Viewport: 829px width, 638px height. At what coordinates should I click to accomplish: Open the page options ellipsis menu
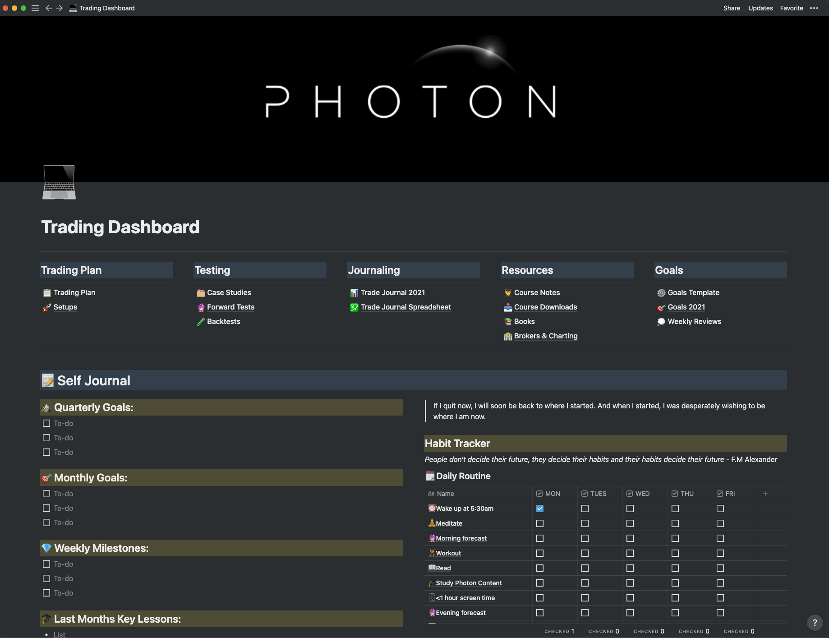point(815,8)
